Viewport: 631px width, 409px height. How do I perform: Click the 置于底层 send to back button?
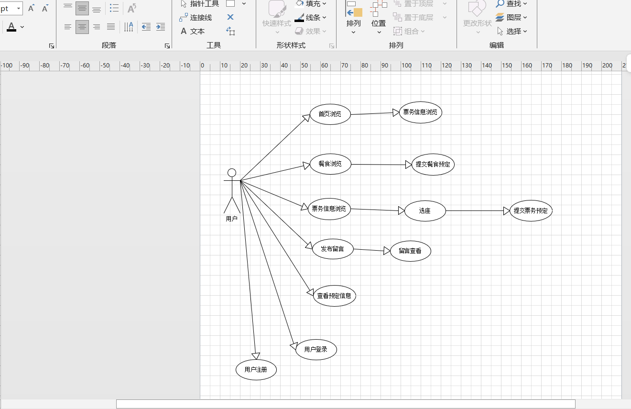coord(413,17)
